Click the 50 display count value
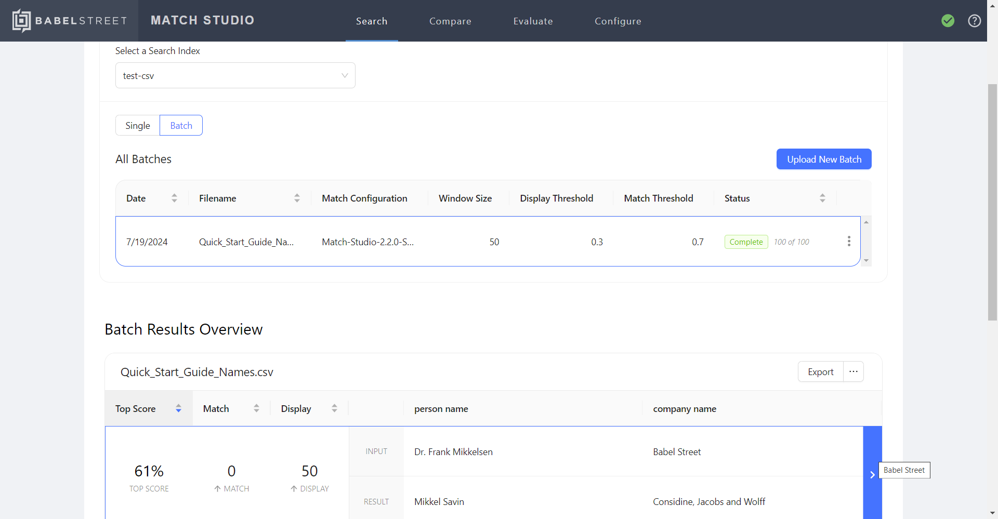Viewport: 998px width, 519px height. click(x=310, y=471)
